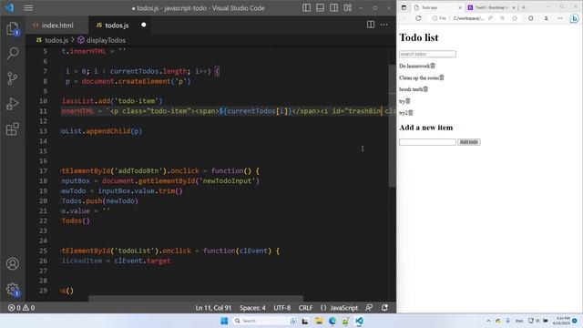Open the Extensions view
583x328 pixels.
pos(12,129)
